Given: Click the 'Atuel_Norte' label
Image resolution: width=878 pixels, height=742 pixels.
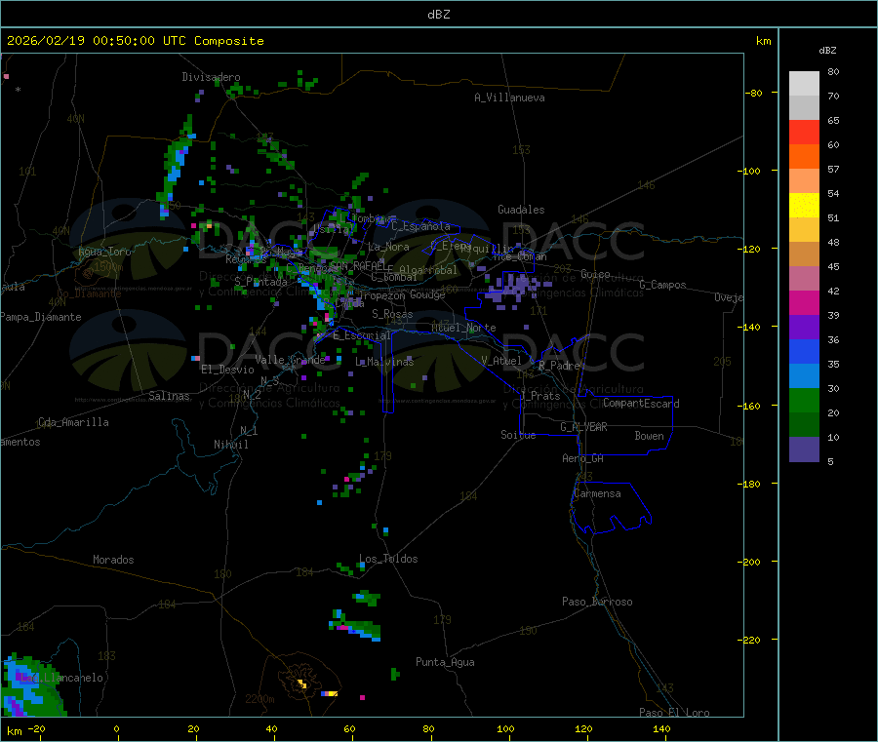Looking at the screenshot, I should 463,328.
